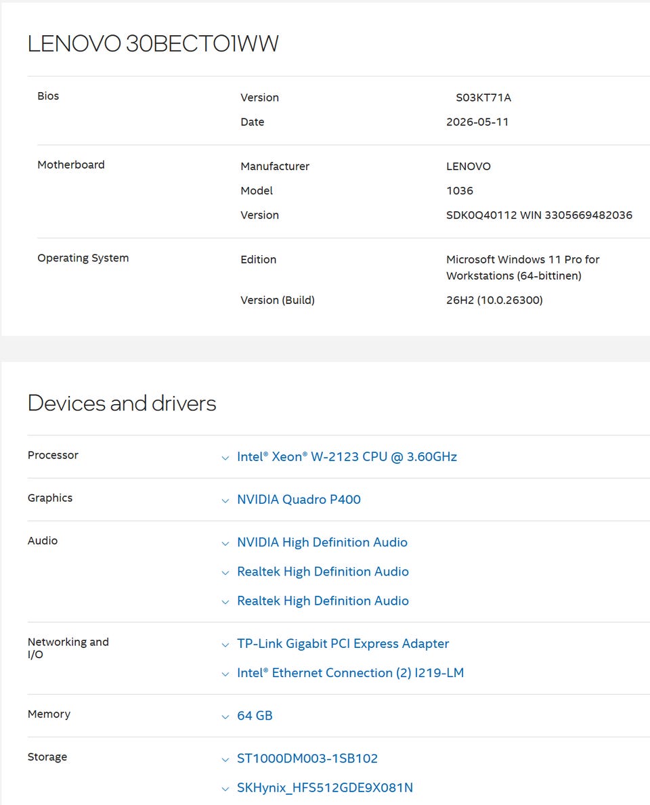Viewport: 650px width, 805px height.
Task: Expand NVIDIA High Definition Audio chevron
Action: click(x=225, y=543)
